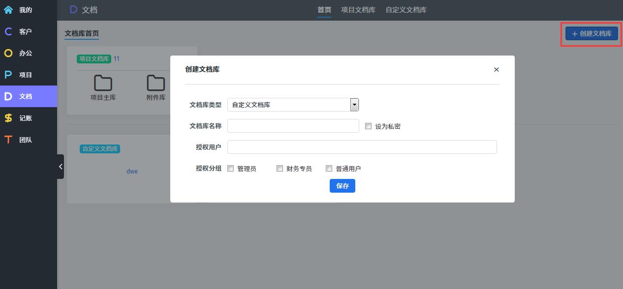This screenshot has height=289, width=623.
Task: Go to 项目 via sidebar icon
Action: [x=8, y=75]
